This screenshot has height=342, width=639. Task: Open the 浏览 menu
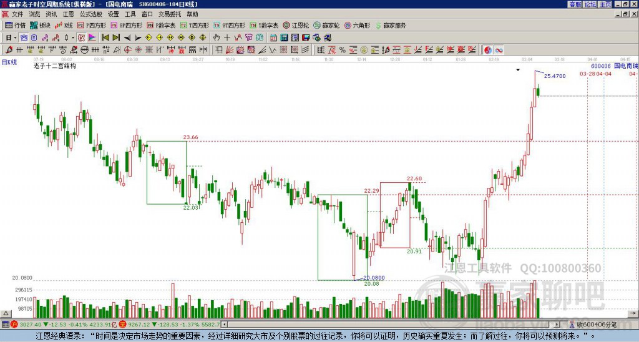point(34,14)
